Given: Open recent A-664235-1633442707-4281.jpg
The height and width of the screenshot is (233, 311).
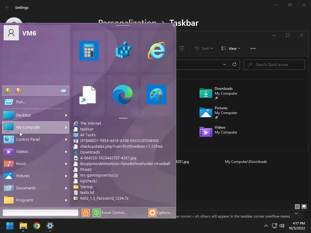Looking at the screenshot, I should [x=105, y=158].
